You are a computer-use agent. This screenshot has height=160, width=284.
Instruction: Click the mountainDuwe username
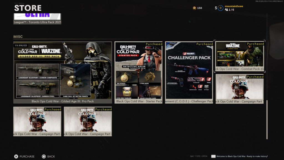coord(234,6)
